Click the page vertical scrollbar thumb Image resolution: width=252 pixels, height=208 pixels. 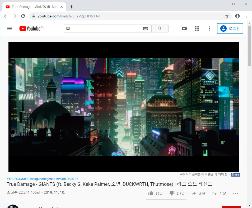[x=249, y=46]
